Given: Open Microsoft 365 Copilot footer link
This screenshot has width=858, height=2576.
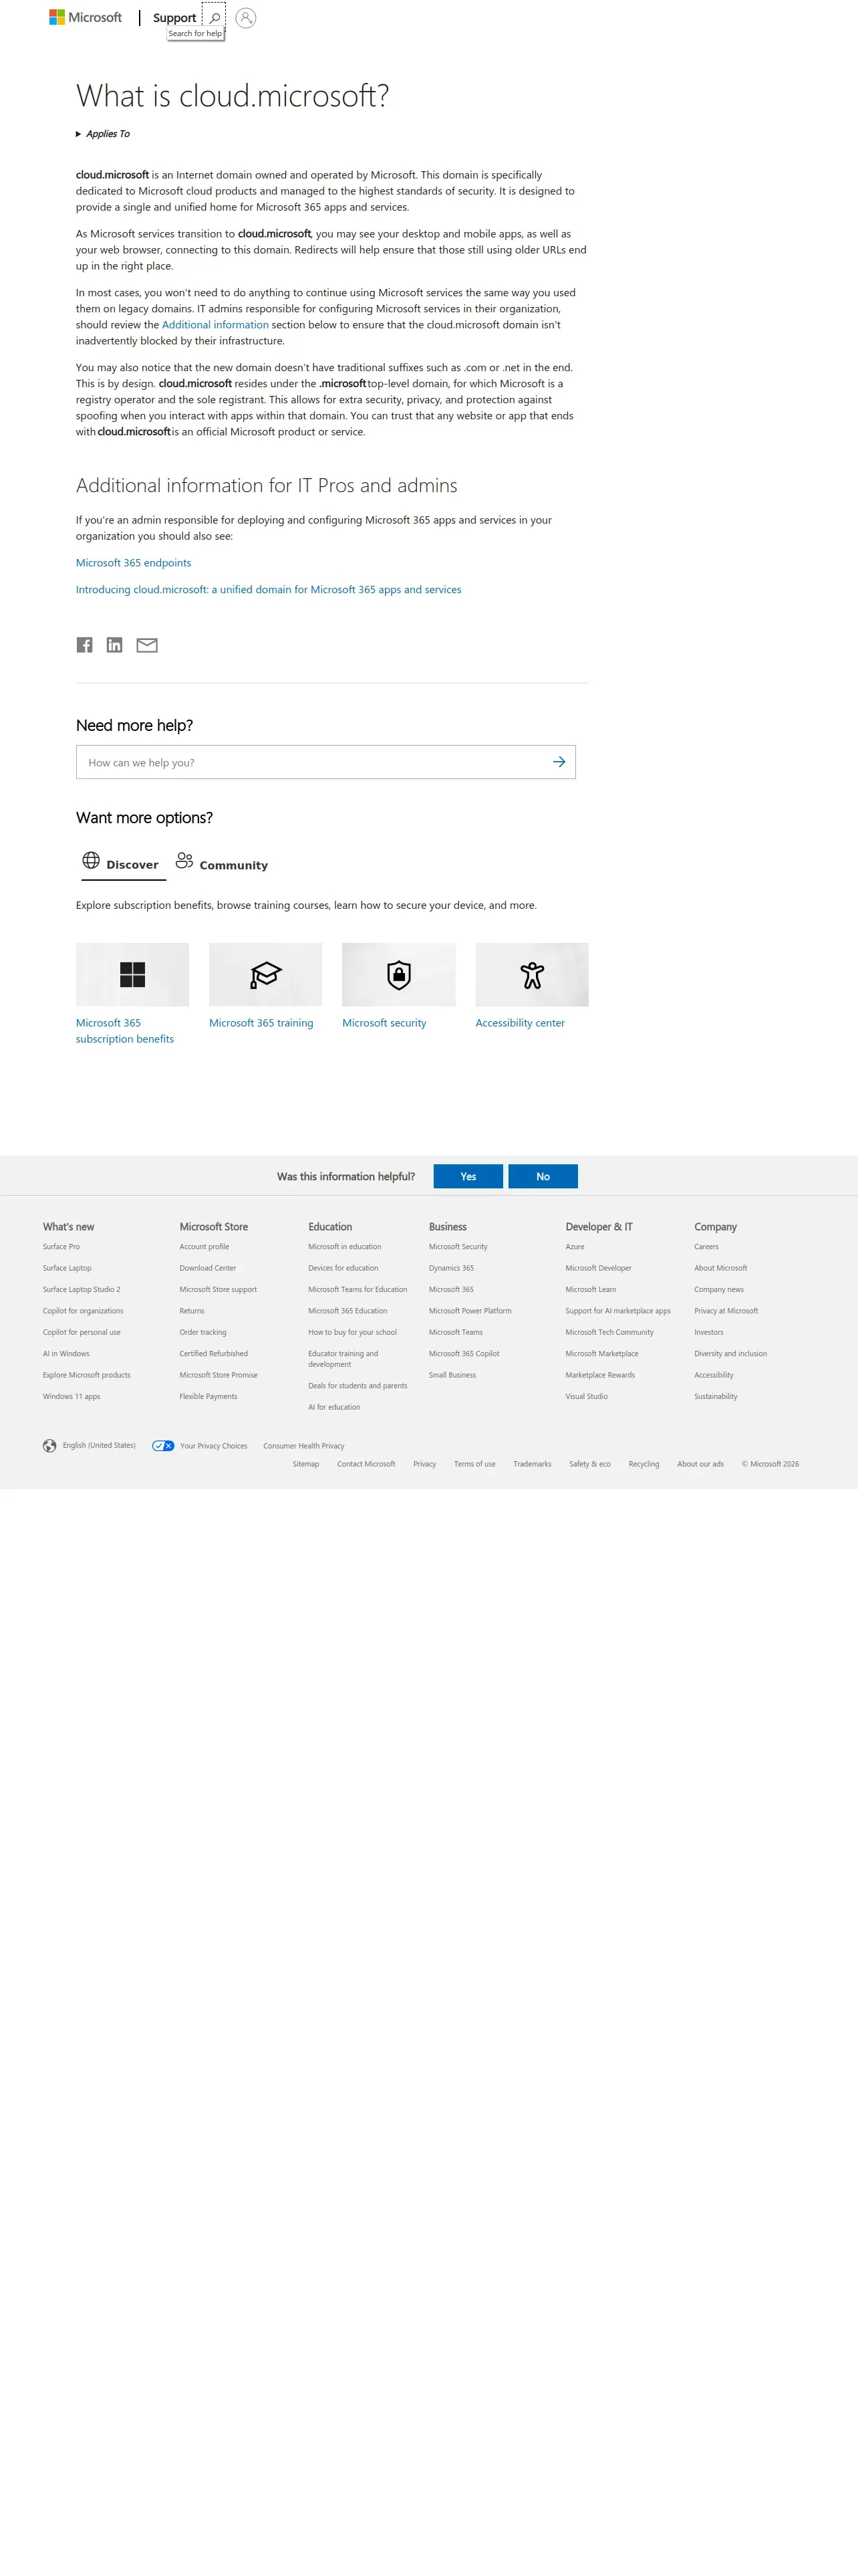Looking at the screenshot, I should pos(464,1354).
